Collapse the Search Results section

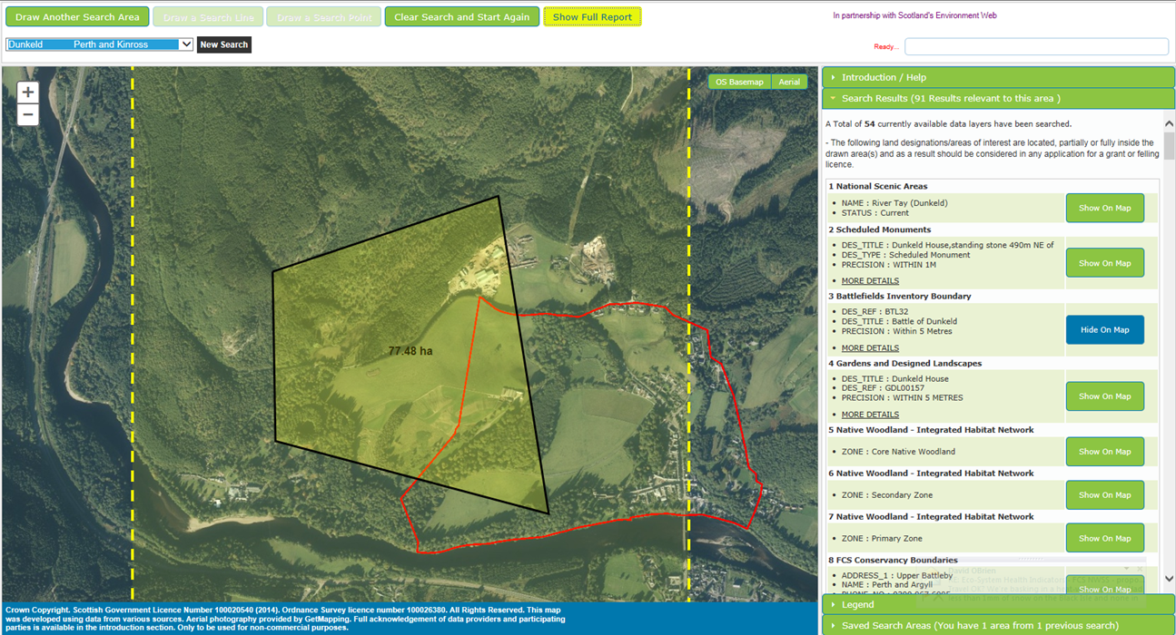tap(997, 98)
